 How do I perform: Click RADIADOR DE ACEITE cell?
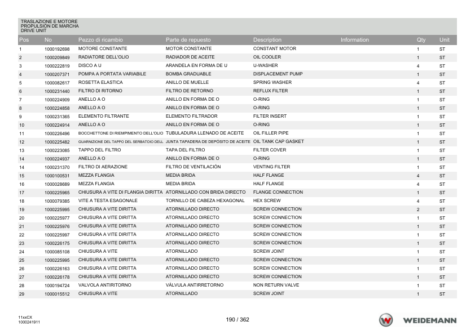(x=190, y=57)
